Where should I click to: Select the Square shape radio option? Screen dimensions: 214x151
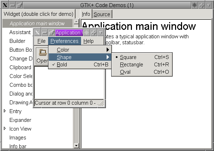pos(142,57)
